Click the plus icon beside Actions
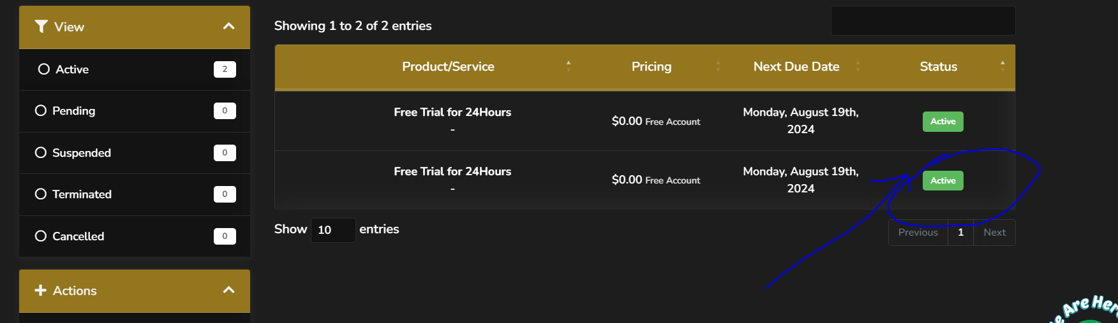 (x=41, y=290)
